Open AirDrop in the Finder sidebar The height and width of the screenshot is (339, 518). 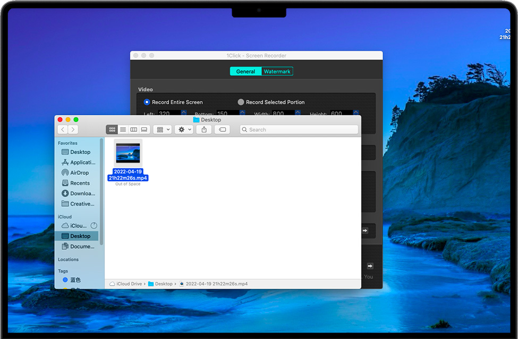[79, 173]
